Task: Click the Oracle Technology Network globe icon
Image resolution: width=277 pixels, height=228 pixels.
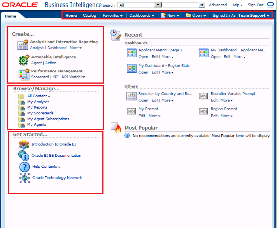Action: [x=25, y=178]
